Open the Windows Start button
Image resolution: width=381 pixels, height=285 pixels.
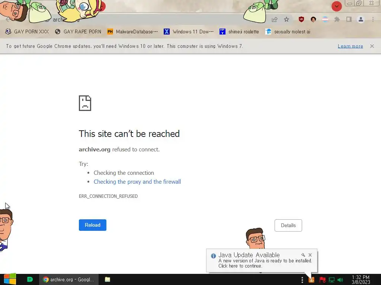pos(10,279)
